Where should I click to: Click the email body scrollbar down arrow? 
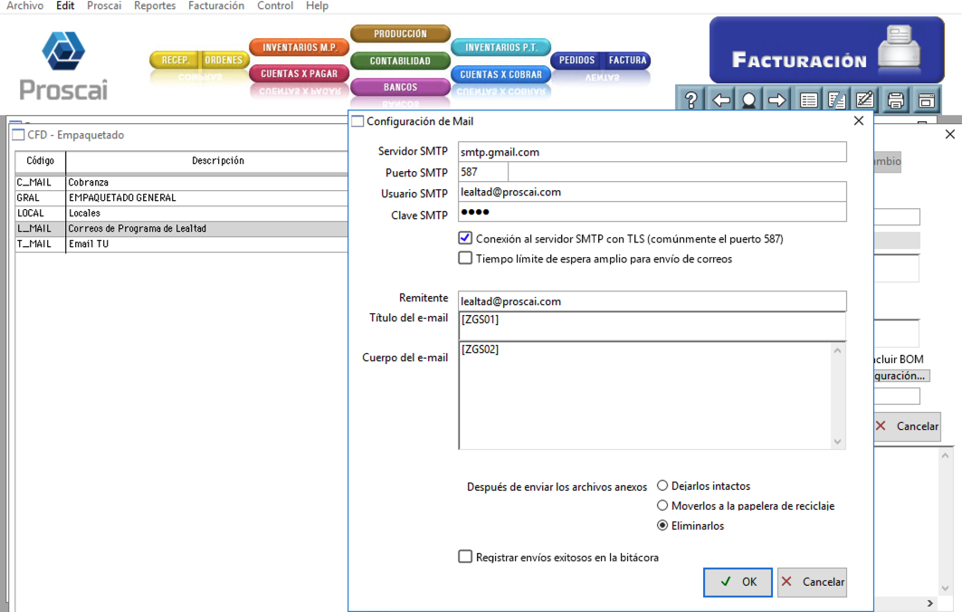837,442
